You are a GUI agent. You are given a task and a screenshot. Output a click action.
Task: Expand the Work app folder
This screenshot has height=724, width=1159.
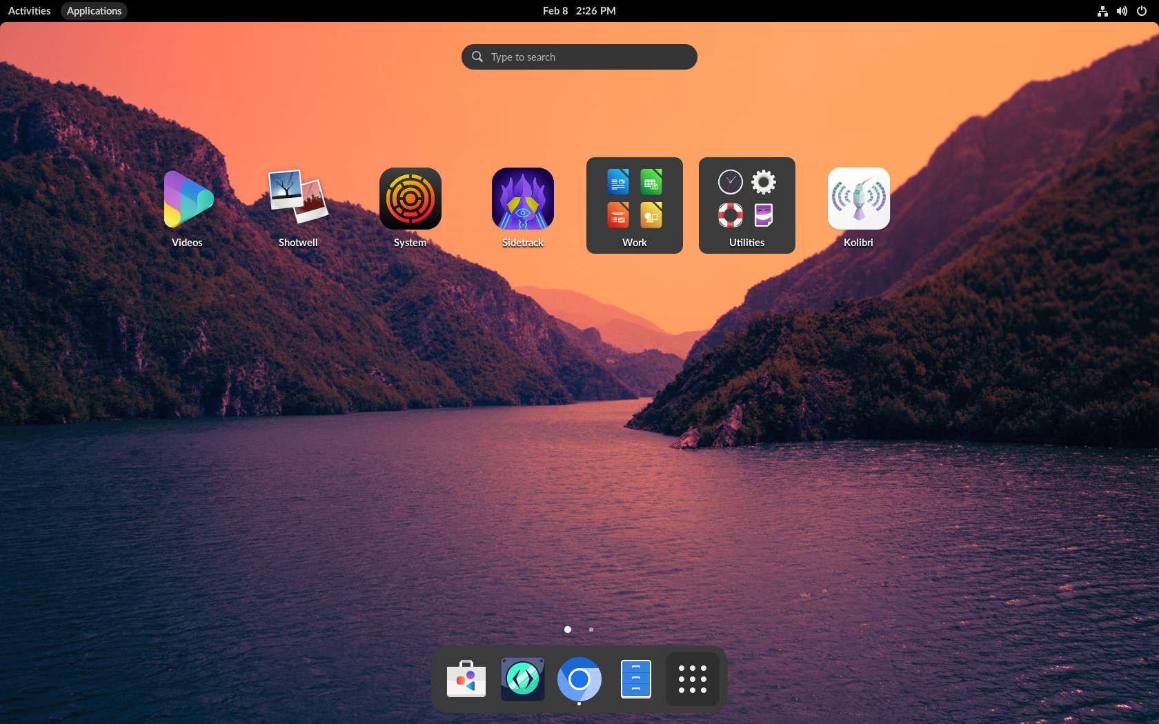tap(634, 200)
